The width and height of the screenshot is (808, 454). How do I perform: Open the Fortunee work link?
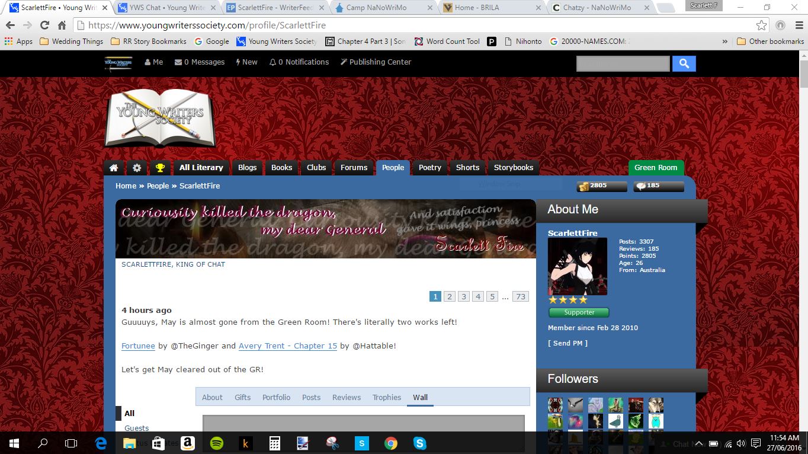pyautogui.click(x=138, y=346)
